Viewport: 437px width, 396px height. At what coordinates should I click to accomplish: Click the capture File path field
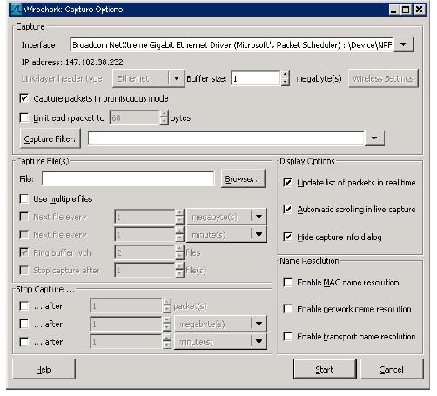click(x=128, y=178)
